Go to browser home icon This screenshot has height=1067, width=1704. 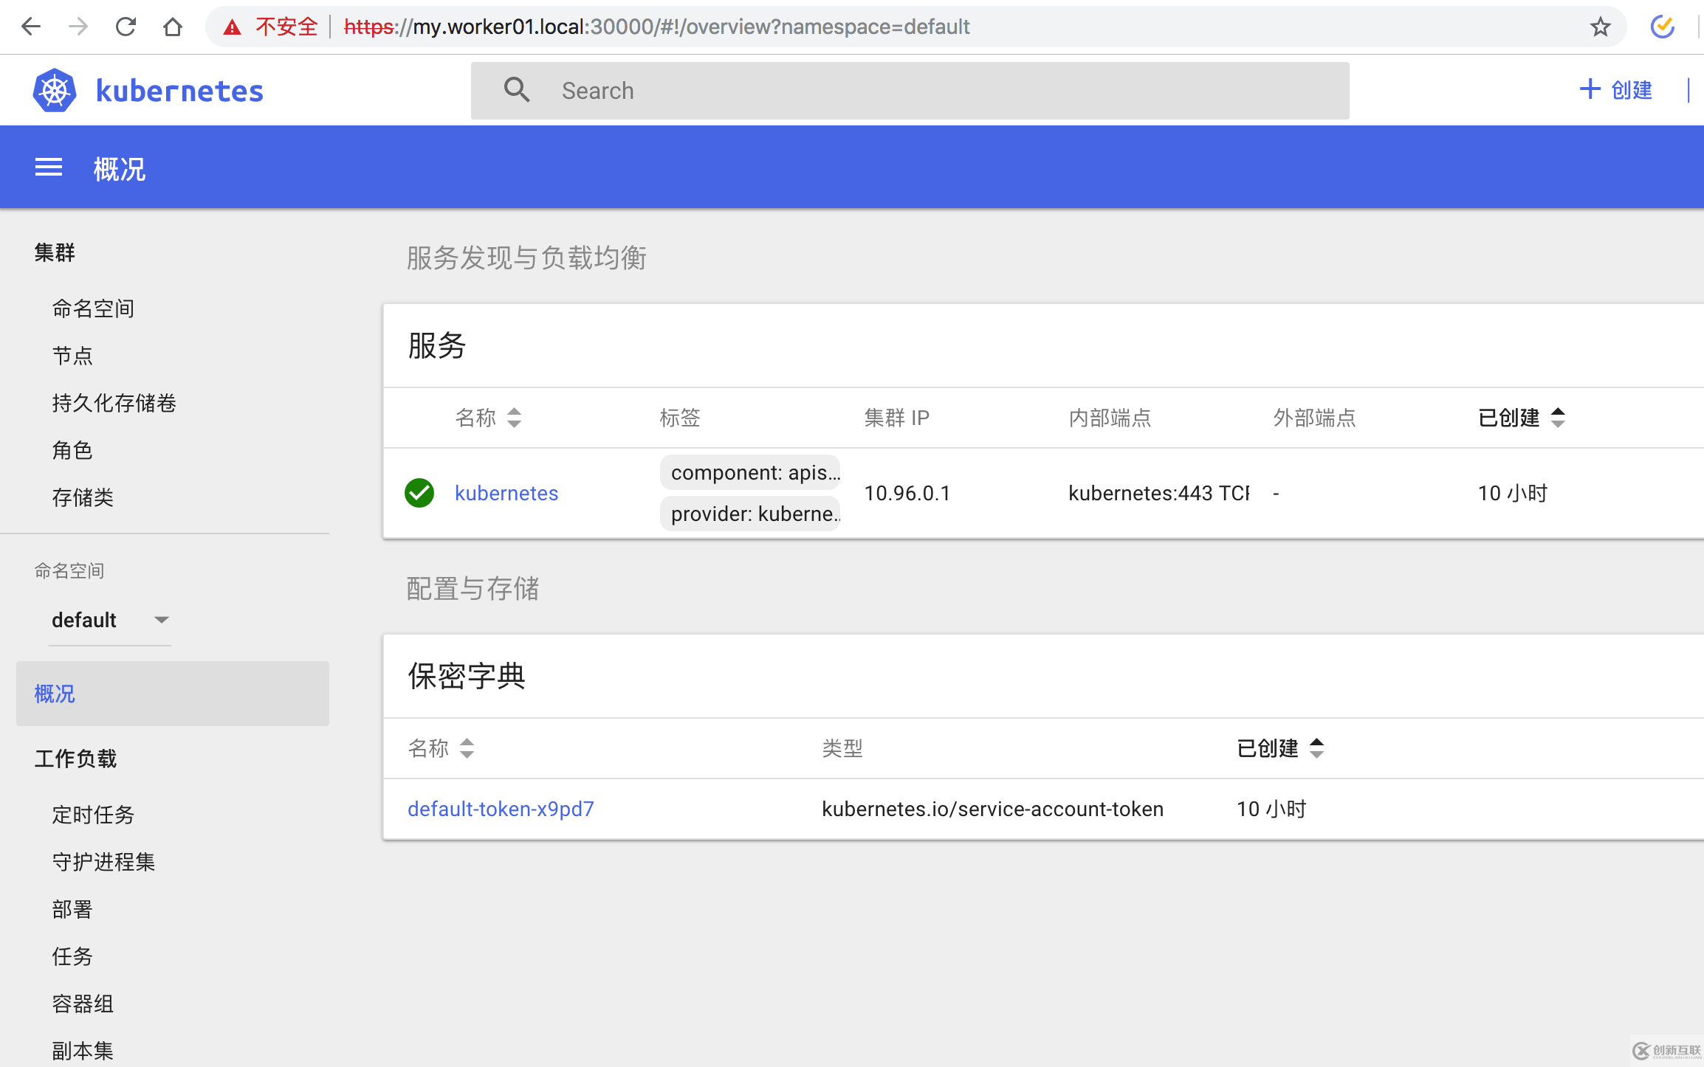(x=173, y=27)
